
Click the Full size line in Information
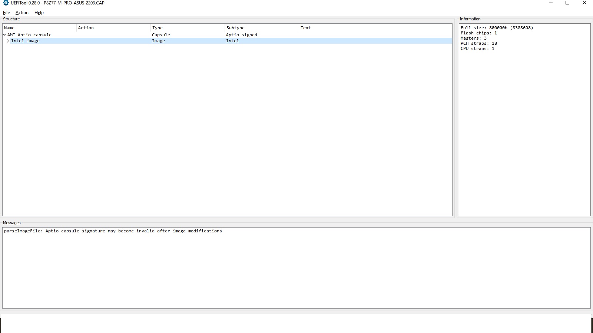tap(497, 28)
